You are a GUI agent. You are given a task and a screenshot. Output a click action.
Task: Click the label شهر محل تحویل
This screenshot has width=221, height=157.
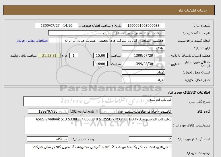coord(197,80)
